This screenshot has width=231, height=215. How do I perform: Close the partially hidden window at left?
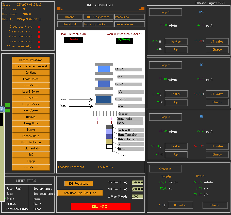tap(2, 109)
